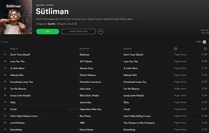The height and width of the screenshot is (133, 209).
Task: Sort tracks by ALBÜM column header
Action: [x=128, y=49]
